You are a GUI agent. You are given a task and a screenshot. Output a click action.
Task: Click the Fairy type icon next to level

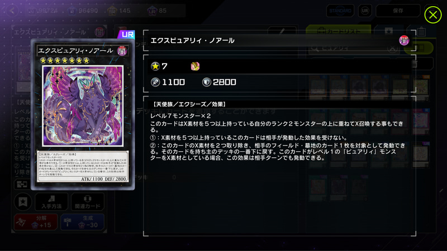point(195,66)
